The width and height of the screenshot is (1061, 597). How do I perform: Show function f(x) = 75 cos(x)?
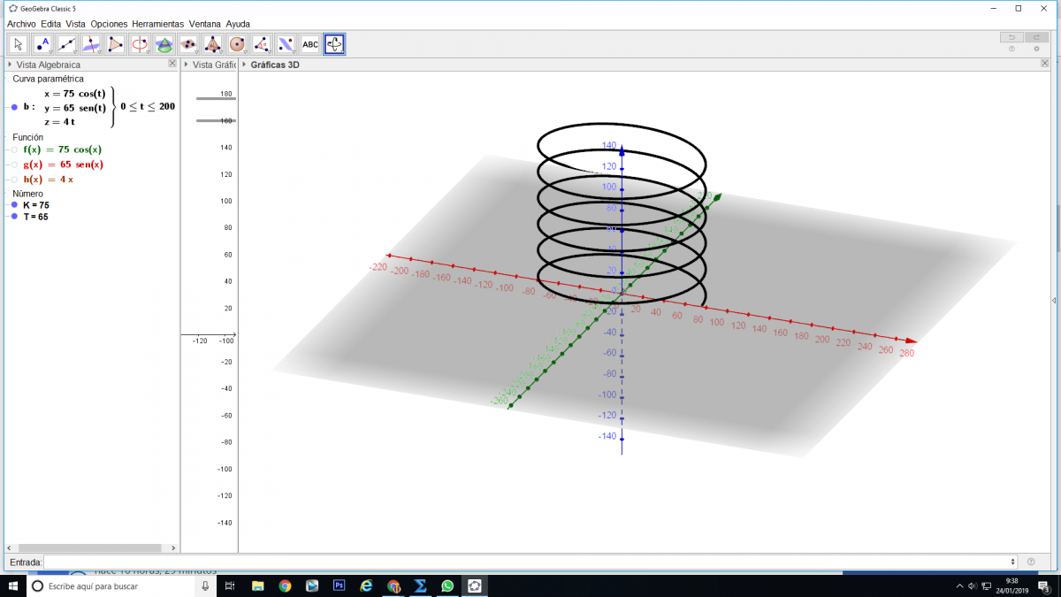14,150
